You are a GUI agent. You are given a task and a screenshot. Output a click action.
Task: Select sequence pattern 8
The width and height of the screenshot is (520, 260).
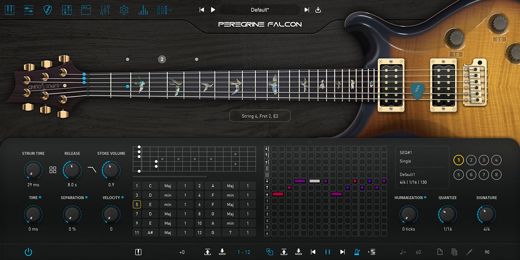click(496, 175)
